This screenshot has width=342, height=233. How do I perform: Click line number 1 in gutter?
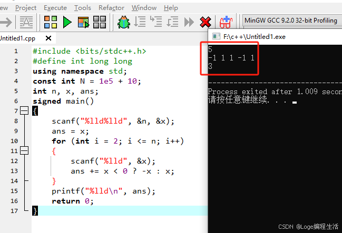tap(16, 51)
